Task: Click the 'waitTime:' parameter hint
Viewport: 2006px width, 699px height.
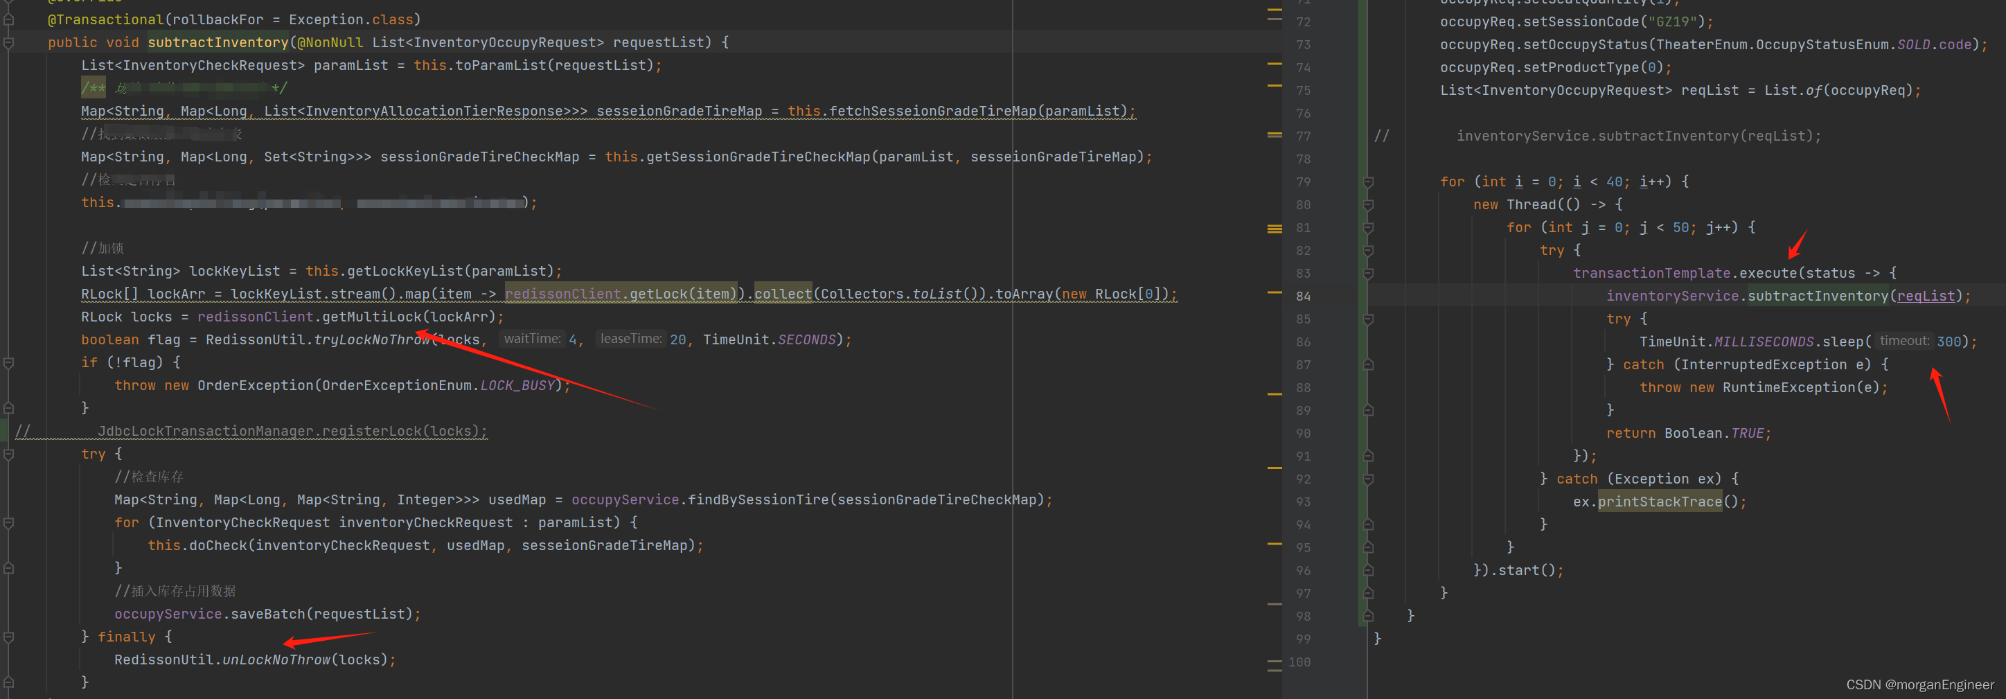Action: coord(532,339)
